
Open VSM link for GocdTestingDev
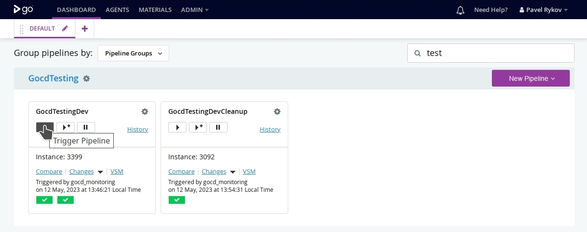117,172
